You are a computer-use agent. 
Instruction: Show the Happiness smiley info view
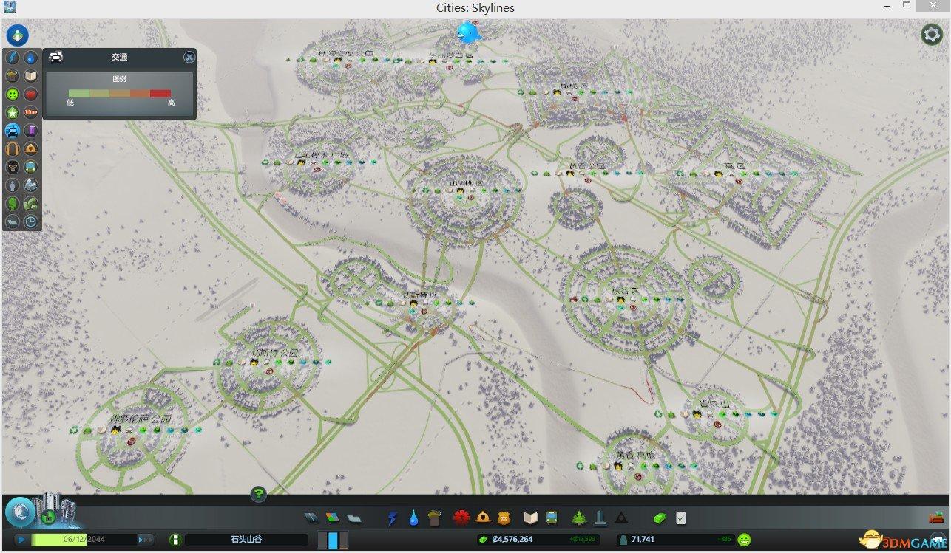pyautogui.click(x=13, y=94)
